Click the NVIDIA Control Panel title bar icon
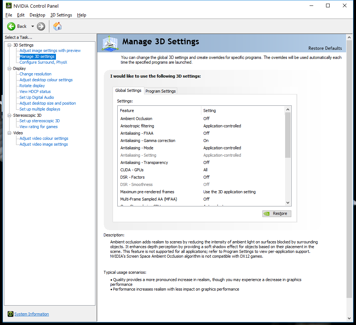The width and height of the screenshot is (356, 325). pyautogui.click(x=9, y=6)
